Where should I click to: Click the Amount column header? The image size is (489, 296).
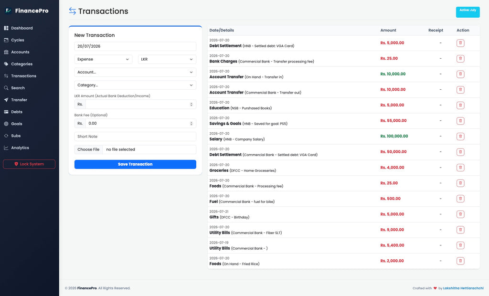click(388, 30)
